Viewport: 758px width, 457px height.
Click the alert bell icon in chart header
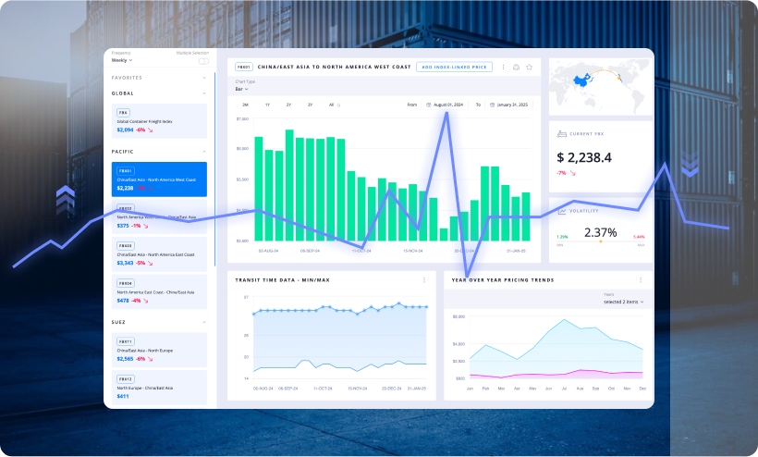pos(517,67)
